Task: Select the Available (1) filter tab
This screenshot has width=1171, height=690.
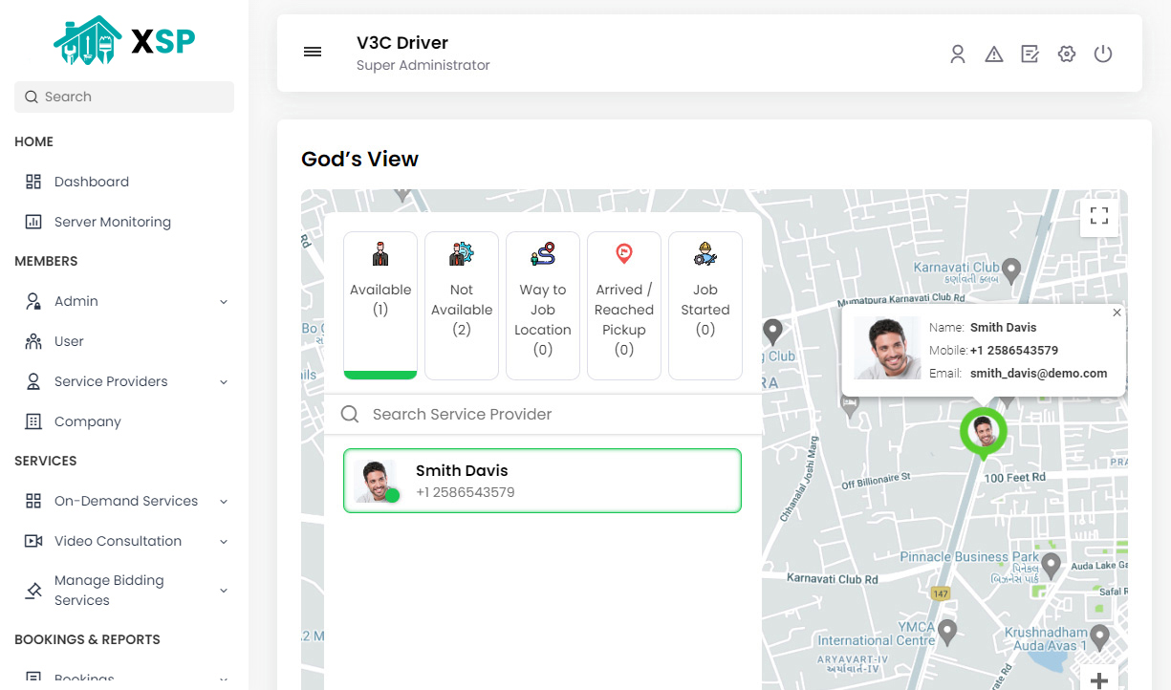Action: [x=380, y=304]
